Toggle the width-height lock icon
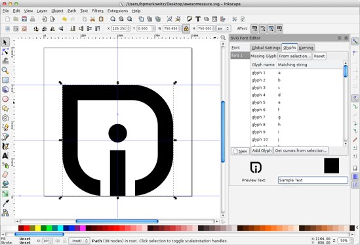The height and width of the screenshot is (245, 360). [186, 28]
